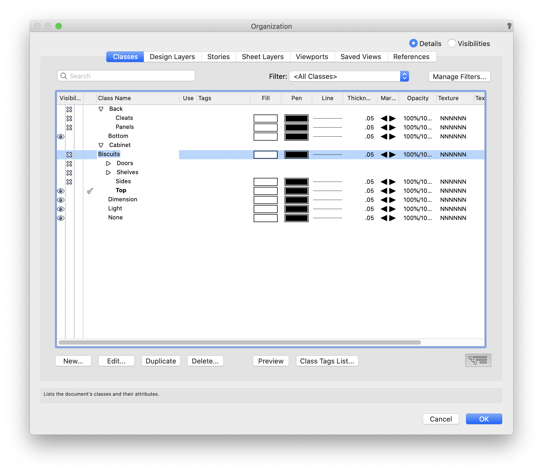This screenshot has height=474, width=543.
Task: Toggle the crossed visibility icon for Panels
Action: [70, 128]
